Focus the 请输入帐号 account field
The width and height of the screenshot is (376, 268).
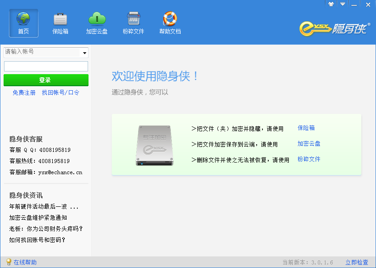(x=41, y=52)
